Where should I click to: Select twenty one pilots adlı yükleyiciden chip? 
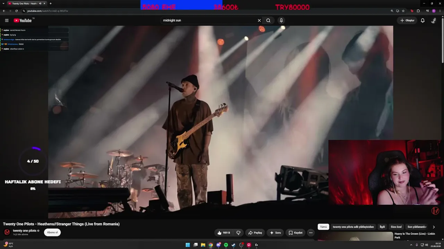[353, 227]
